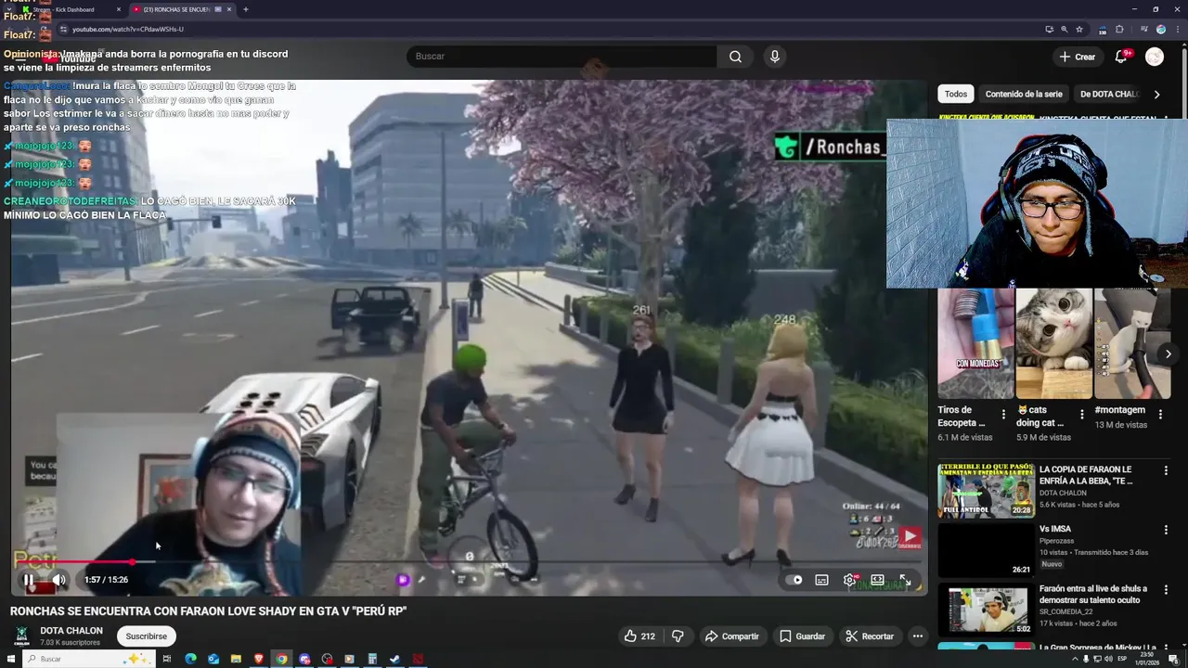Open options menu for cats doing cat short

click(1081, 415)
